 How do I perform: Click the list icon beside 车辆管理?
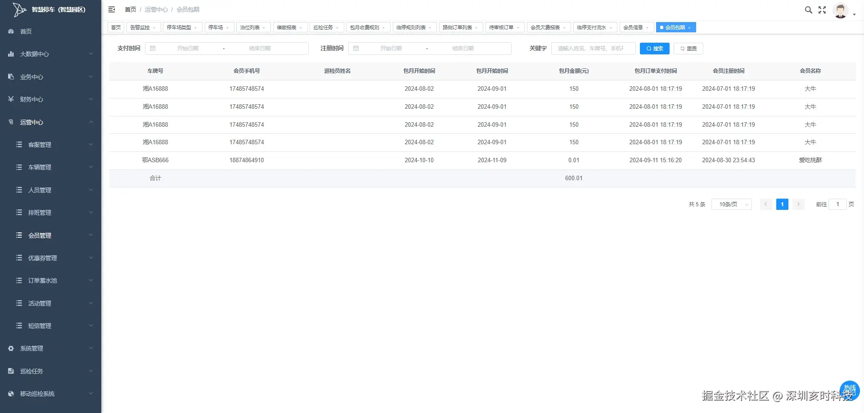coord(19,167)
